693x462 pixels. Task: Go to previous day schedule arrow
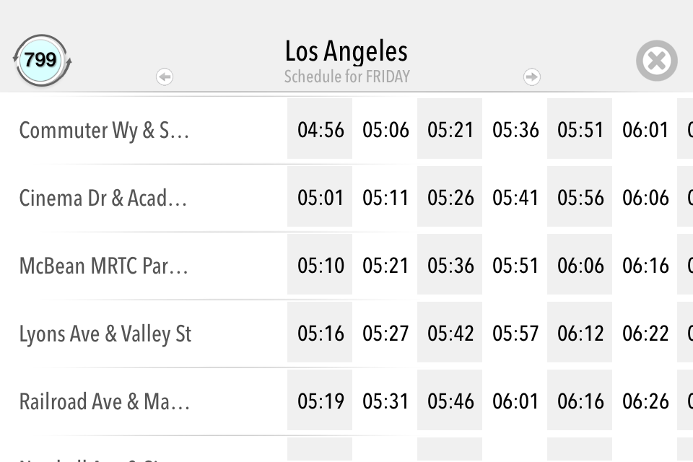165,77
